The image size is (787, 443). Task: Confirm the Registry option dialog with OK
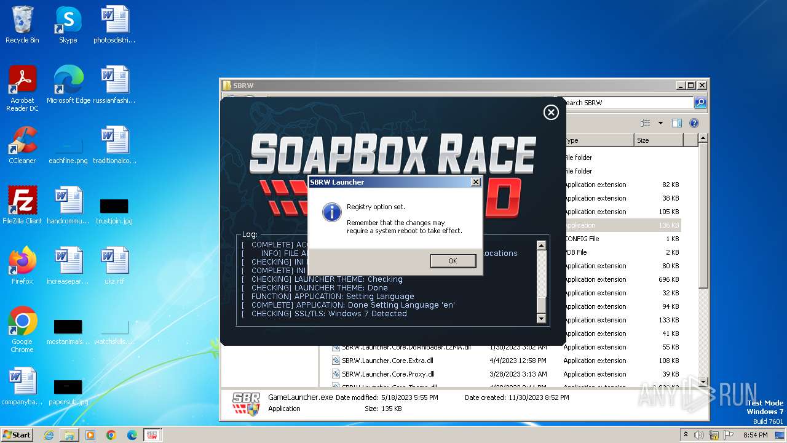[453, 261]
